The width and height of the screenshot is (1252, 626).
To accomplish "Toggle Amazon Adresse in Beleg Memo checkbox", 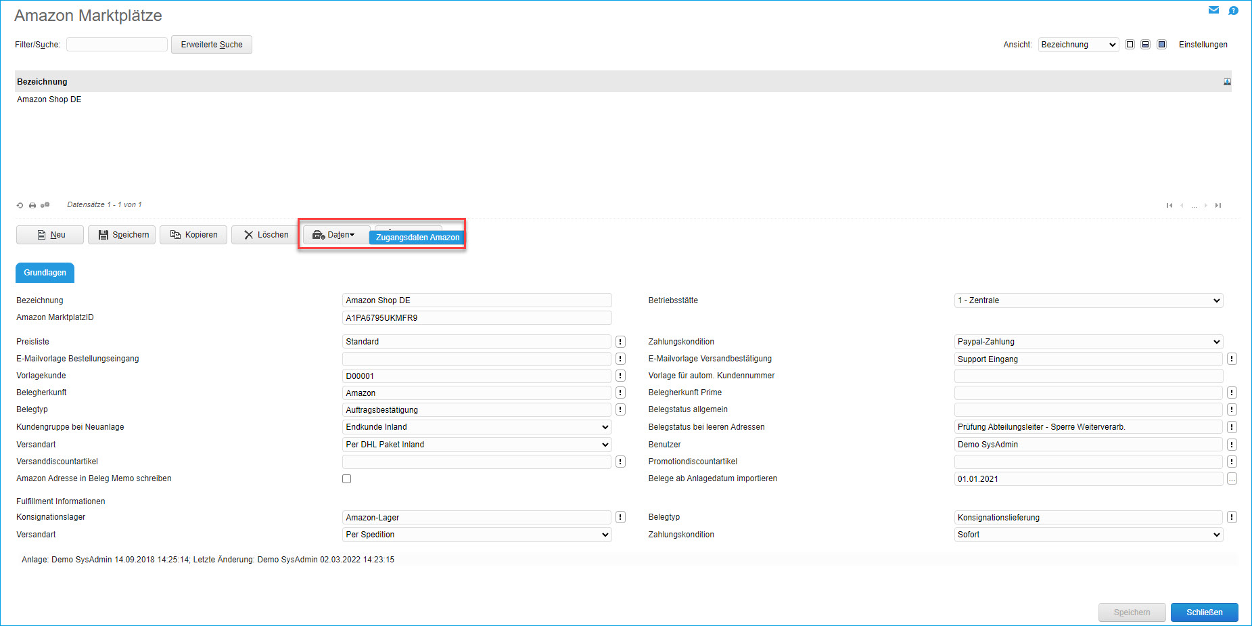I will [x=347, y=478].
